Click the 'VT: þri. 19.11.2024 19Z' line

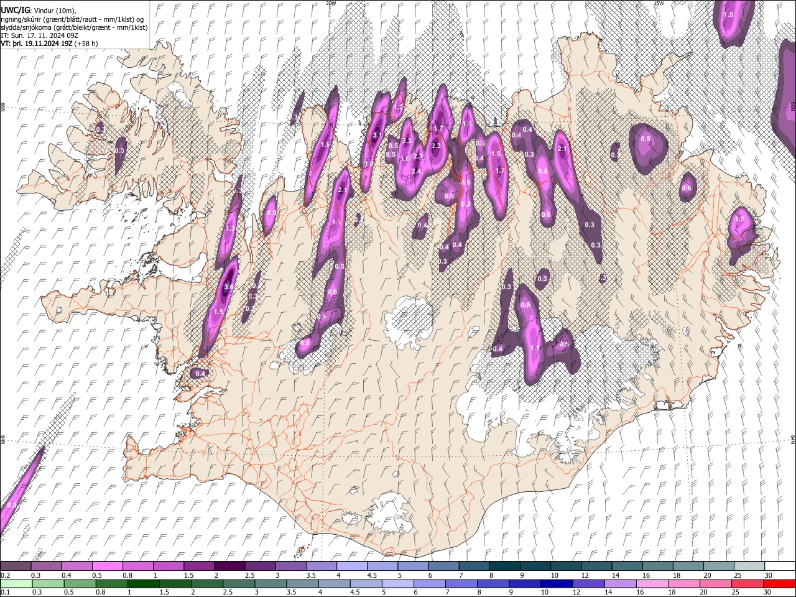tap(37, 44)
